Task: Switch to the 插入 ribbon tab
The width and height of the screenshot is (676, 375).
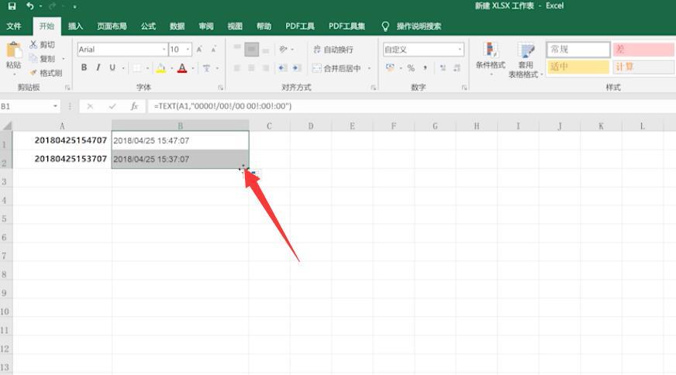Action: coord(75,26)
